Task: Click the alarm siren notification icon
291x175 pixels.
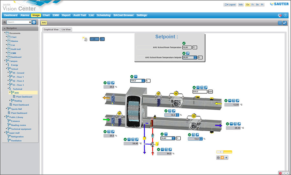Action: point(280,15)
